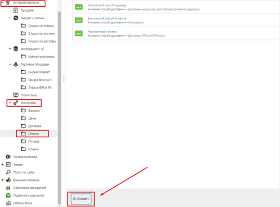Click the Добавить button
The width and height of the screenshot is (280, 207).
tap(81, 199)
